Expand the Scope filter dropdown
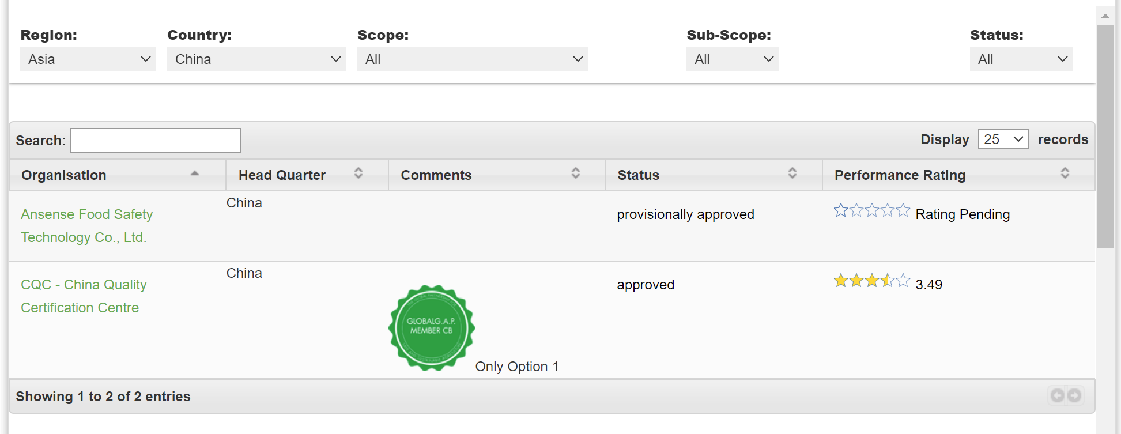This screenshot has height=434, width=1121. [472, 59]
